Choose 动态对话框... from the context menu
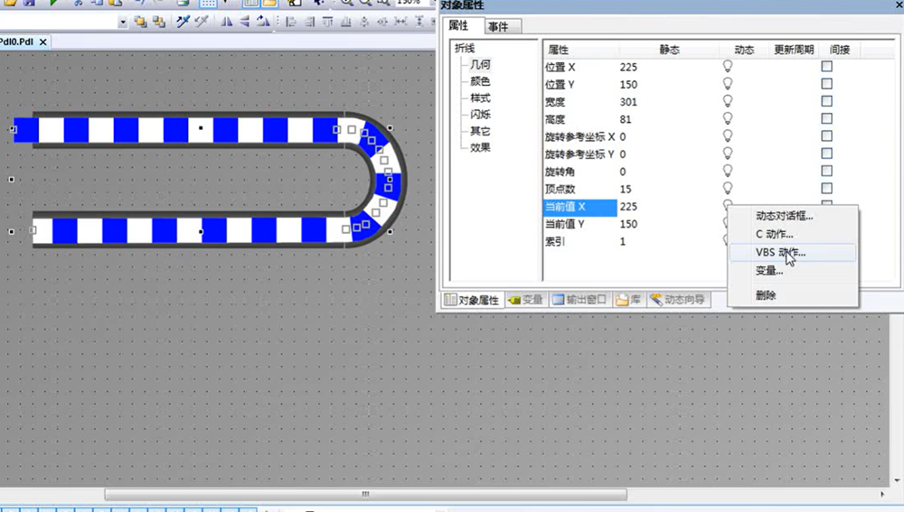 point(784,216)
